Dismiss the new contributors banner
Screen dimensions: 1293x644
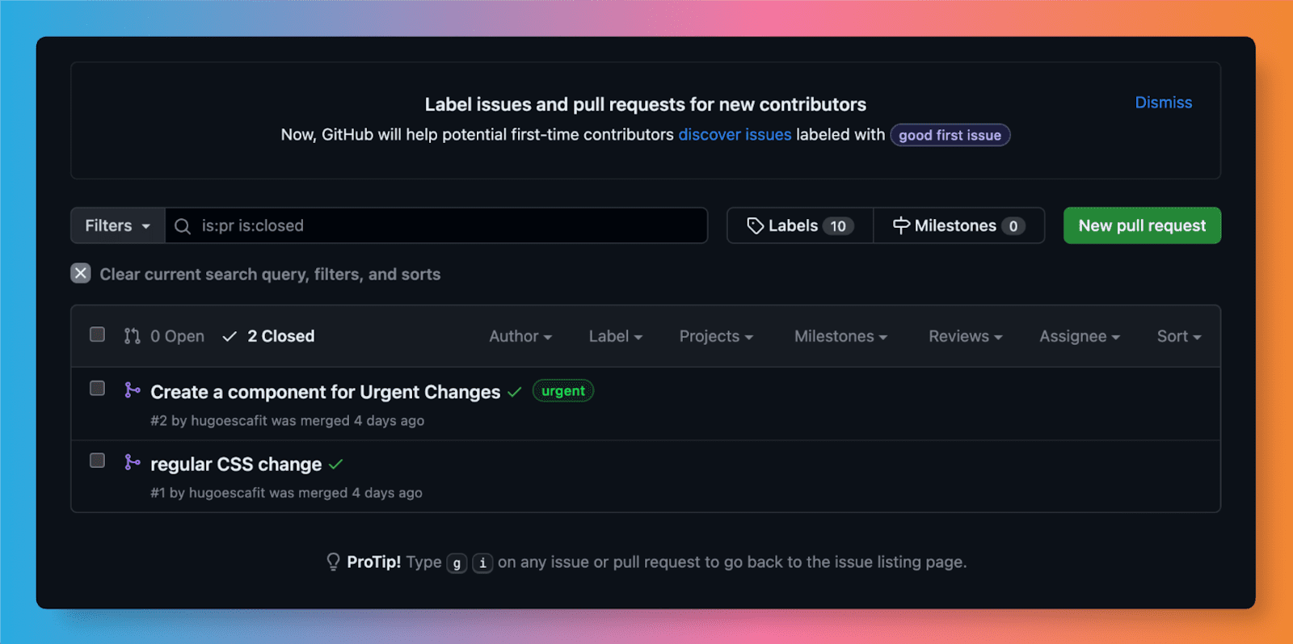(x=1163, y=103)
